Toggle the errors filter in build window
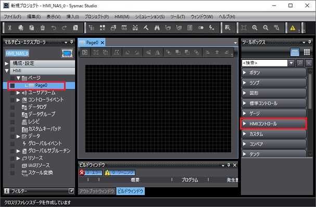The height and width of the screenshot is (207, 316). pyautogui.click(x=91, y=173)
